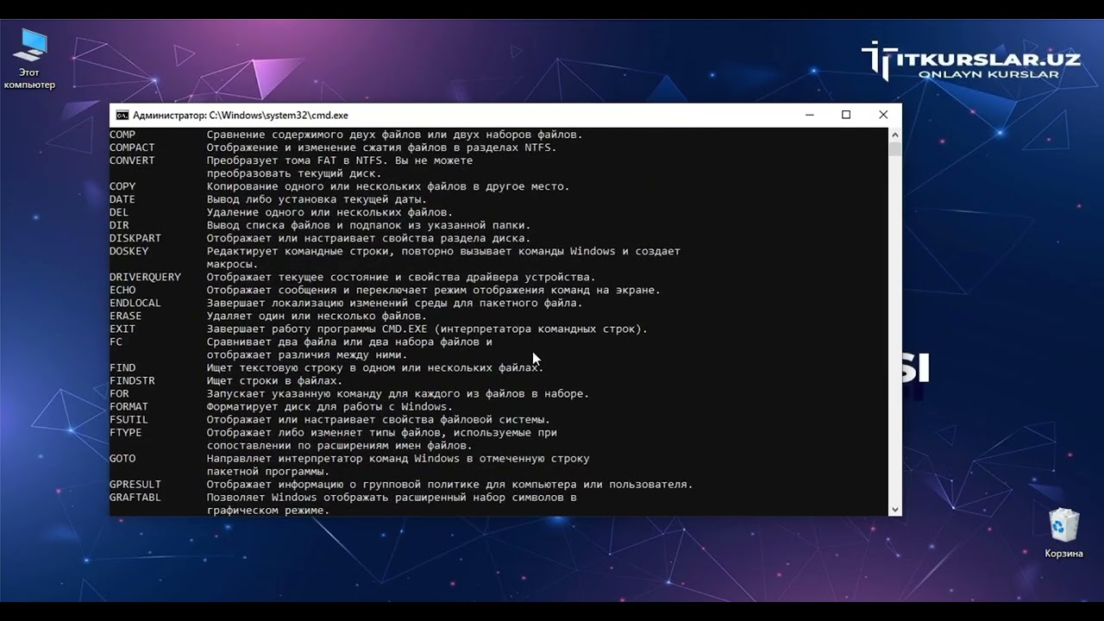Click the EXIT command name
The image size is (1104, 621).
[122, 329]
